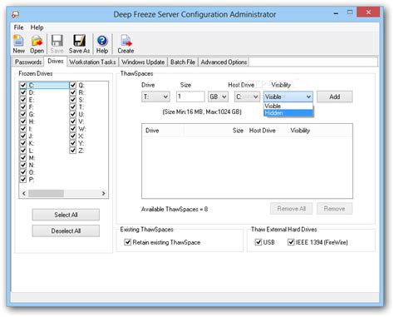Uncheck IEEE 1394 (FireWire) checkbox
This screenshot has width=394, height=317.
click(291, 242)
